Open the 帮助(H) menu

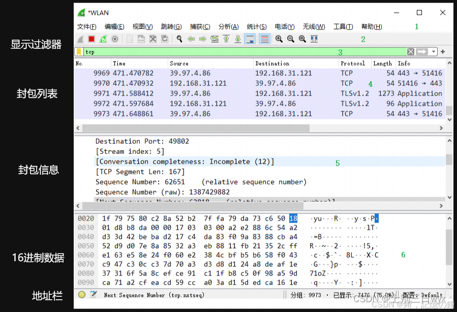click(372, 27)
